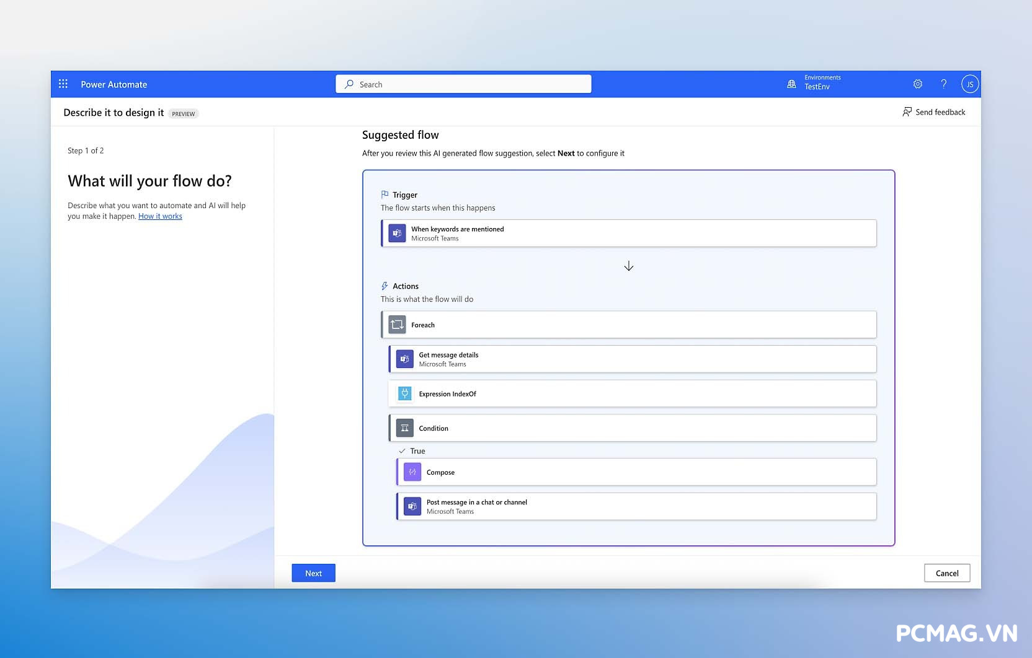Click the Compose action icon

[412, 472]
